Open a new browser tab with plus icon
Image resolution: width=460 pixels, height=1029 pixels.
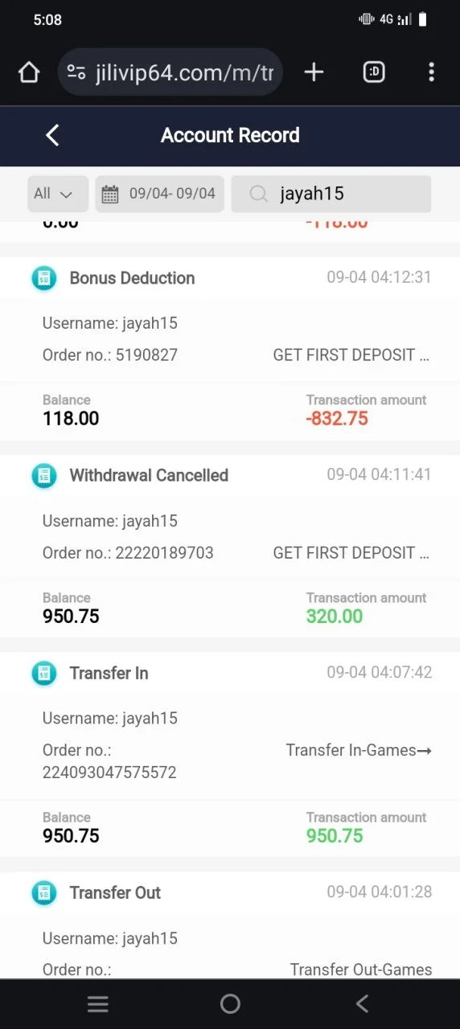click(x=314, y=72)
